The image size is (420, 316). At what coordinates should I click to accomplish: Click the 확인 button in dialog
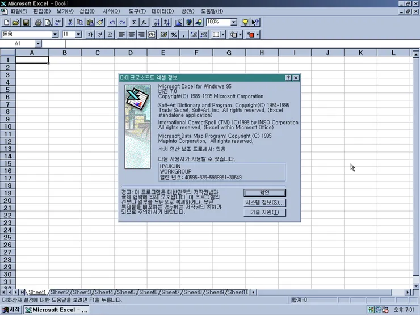point(264,192)
